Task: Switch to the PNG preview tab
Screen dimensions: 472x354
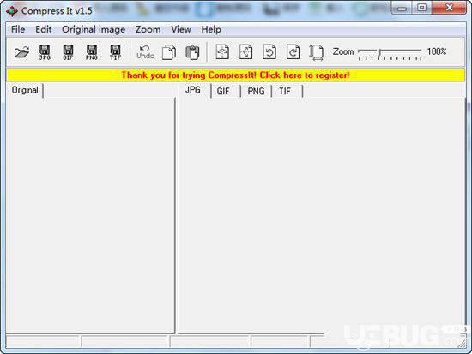Action: [256, 91]
